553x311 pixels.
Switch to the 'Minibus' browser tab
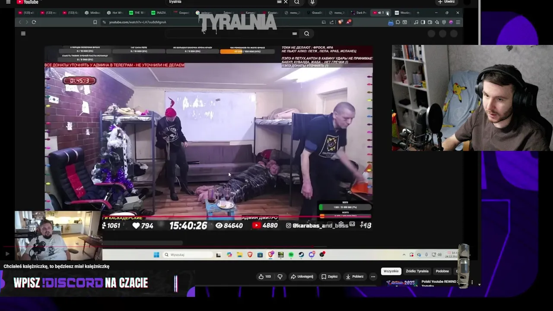point(92,13)
